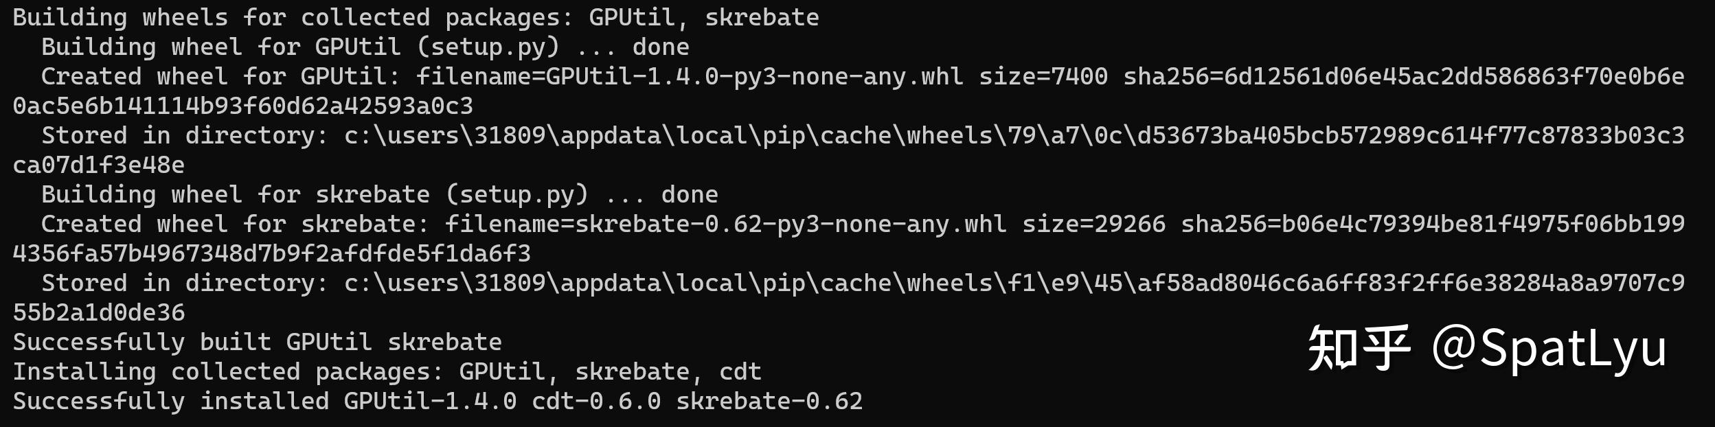The width and height of the screenshot is (1715, 427).
Task: Click 'Building wheel for GPUtil (setup.py)' text
Action: pos(301,47)
